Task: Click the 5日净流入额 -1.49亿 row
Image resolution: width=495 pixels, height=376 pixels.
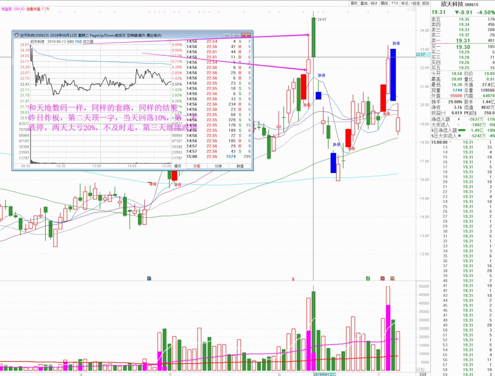Action: point(463,130)
